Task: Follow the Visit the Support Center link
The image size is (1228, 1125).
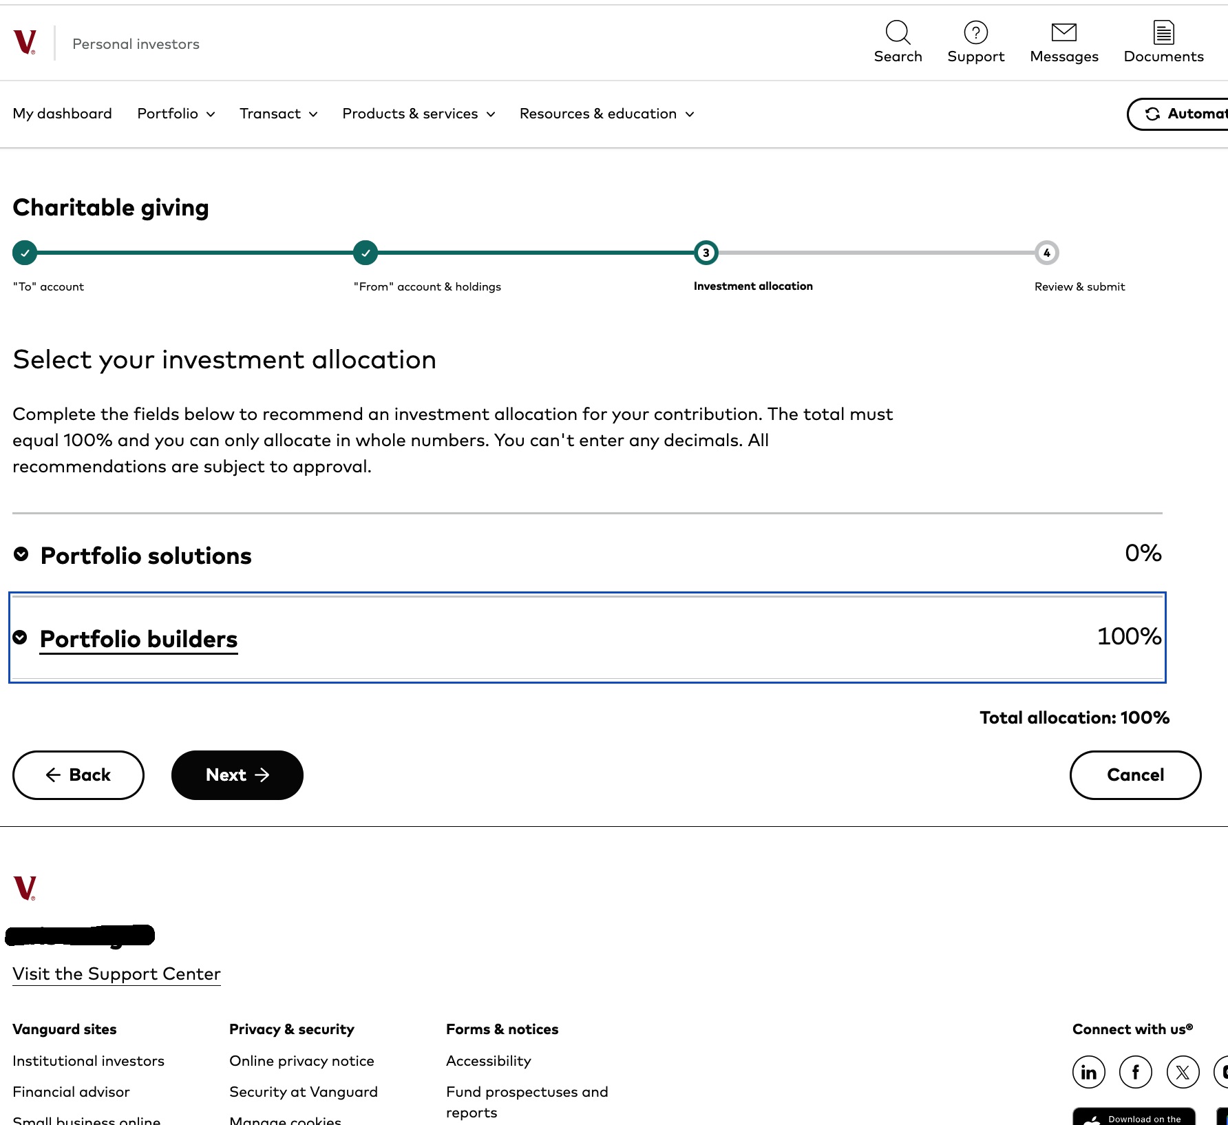Action: pyautogui.click(x=116, y=974)
